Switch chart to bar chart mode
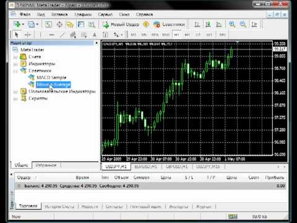 pyautogui.click(x=197, y=24)
